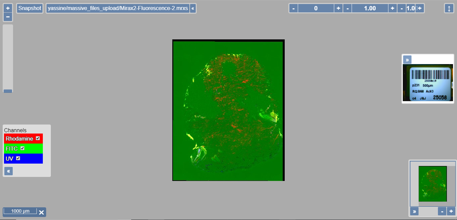
Task: Decrease the 1.00 value with minus
Action: pyautogui.click(x=348, y=8)
